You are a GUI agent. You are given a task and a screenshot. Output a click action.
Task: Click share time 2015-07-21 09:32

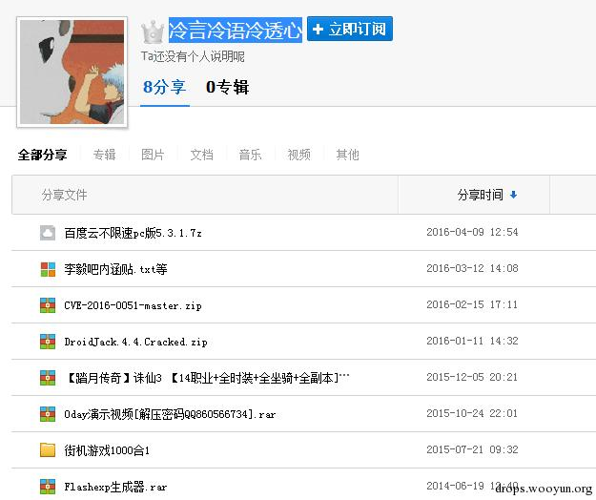click(472, 449)
